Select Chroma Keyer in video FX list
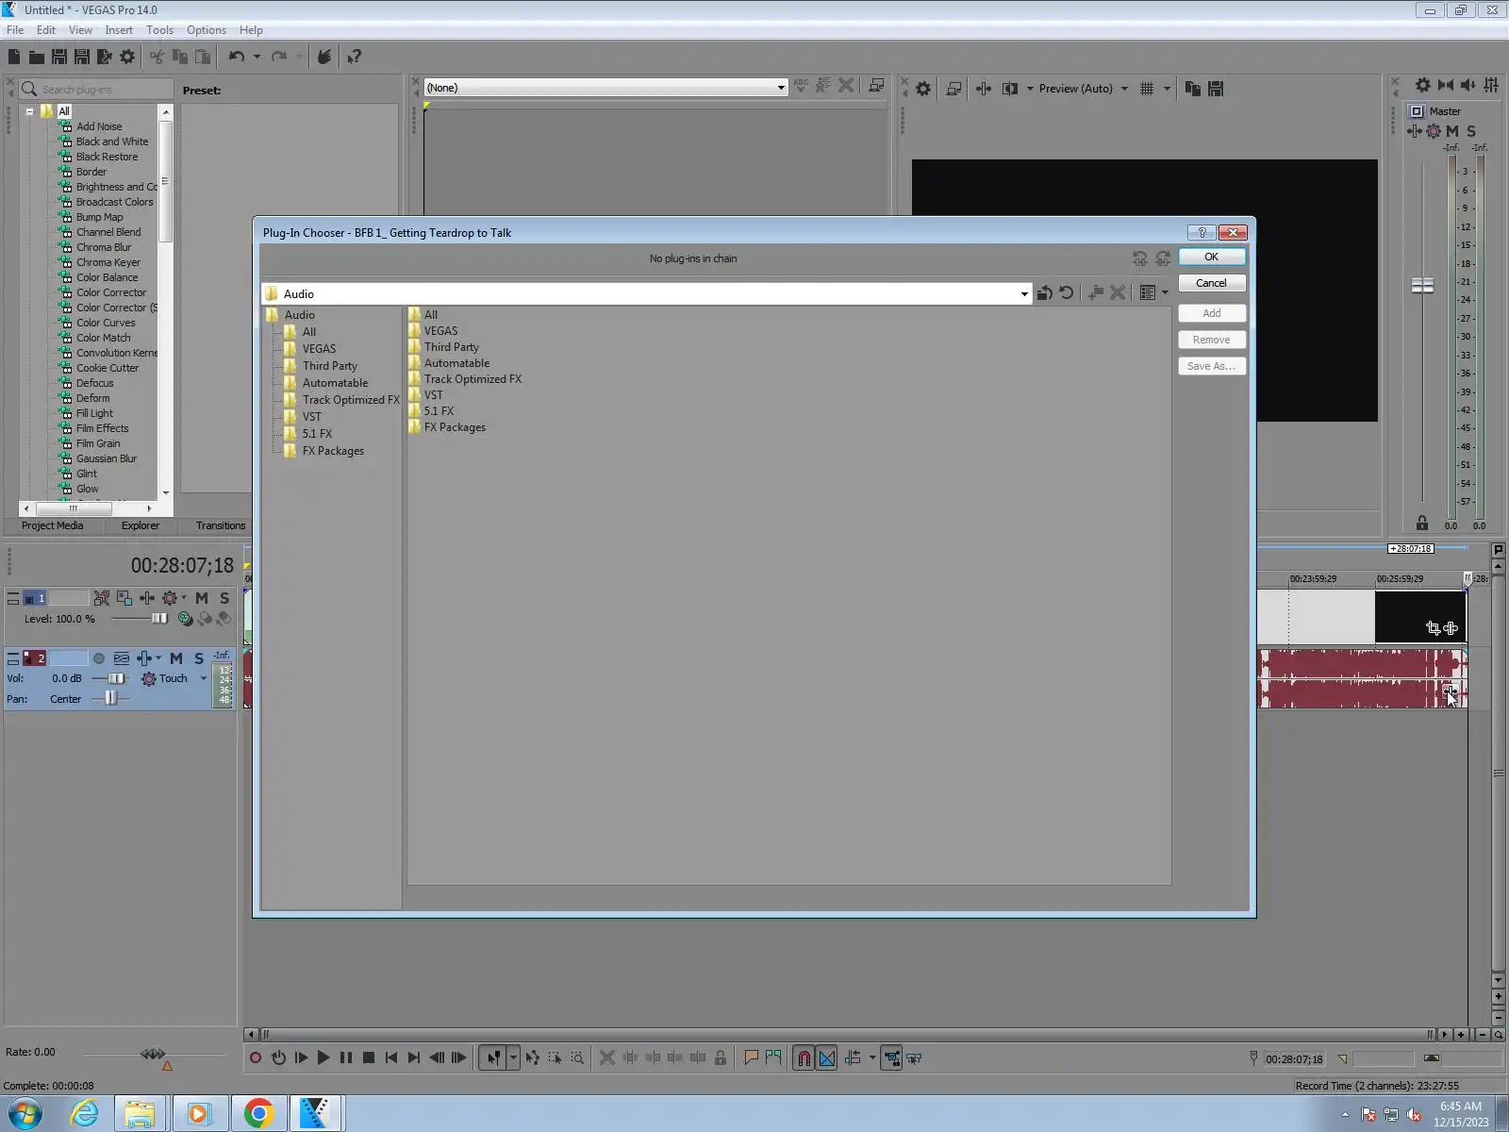1509x1132 pixels. click(108, 262)
